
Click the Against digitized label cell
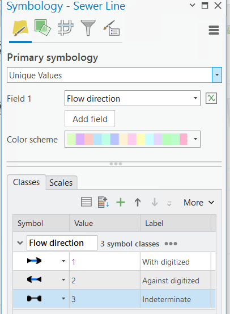pyautogui.click(x=176, y=280)
